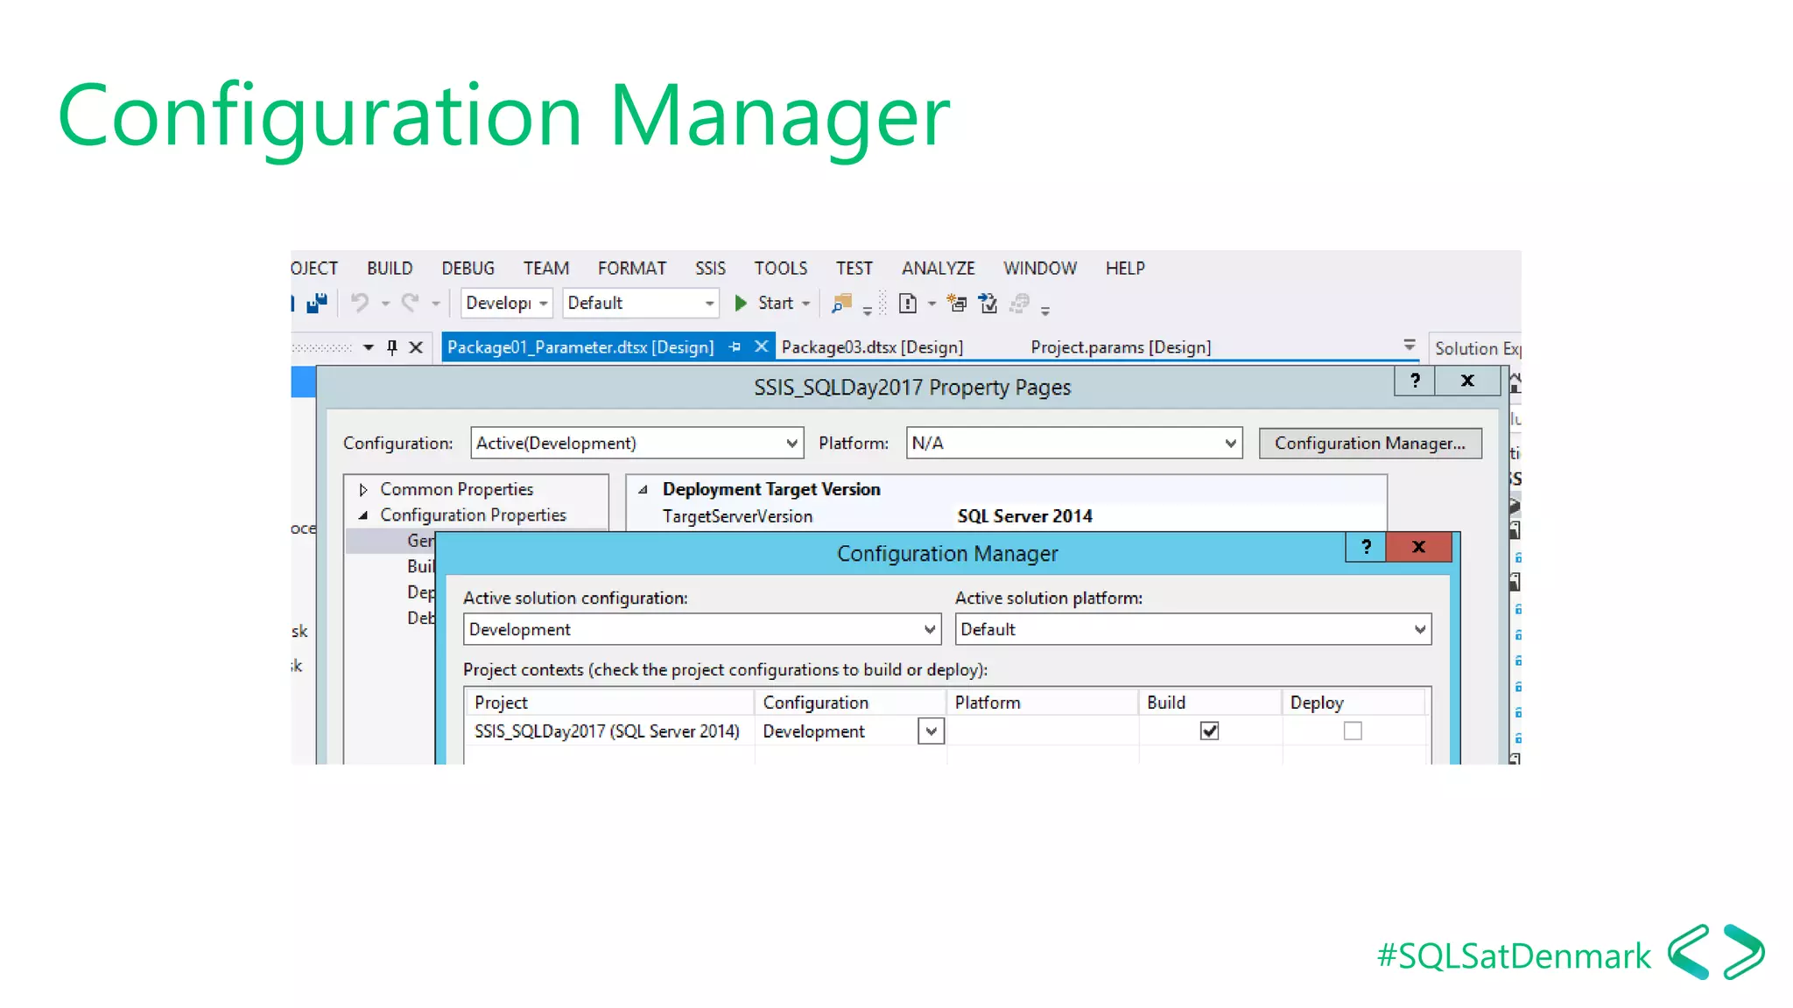Click the TargetServerVersion property name
The height and width of the screenshot is (1008, 1793).
point(737,516)
